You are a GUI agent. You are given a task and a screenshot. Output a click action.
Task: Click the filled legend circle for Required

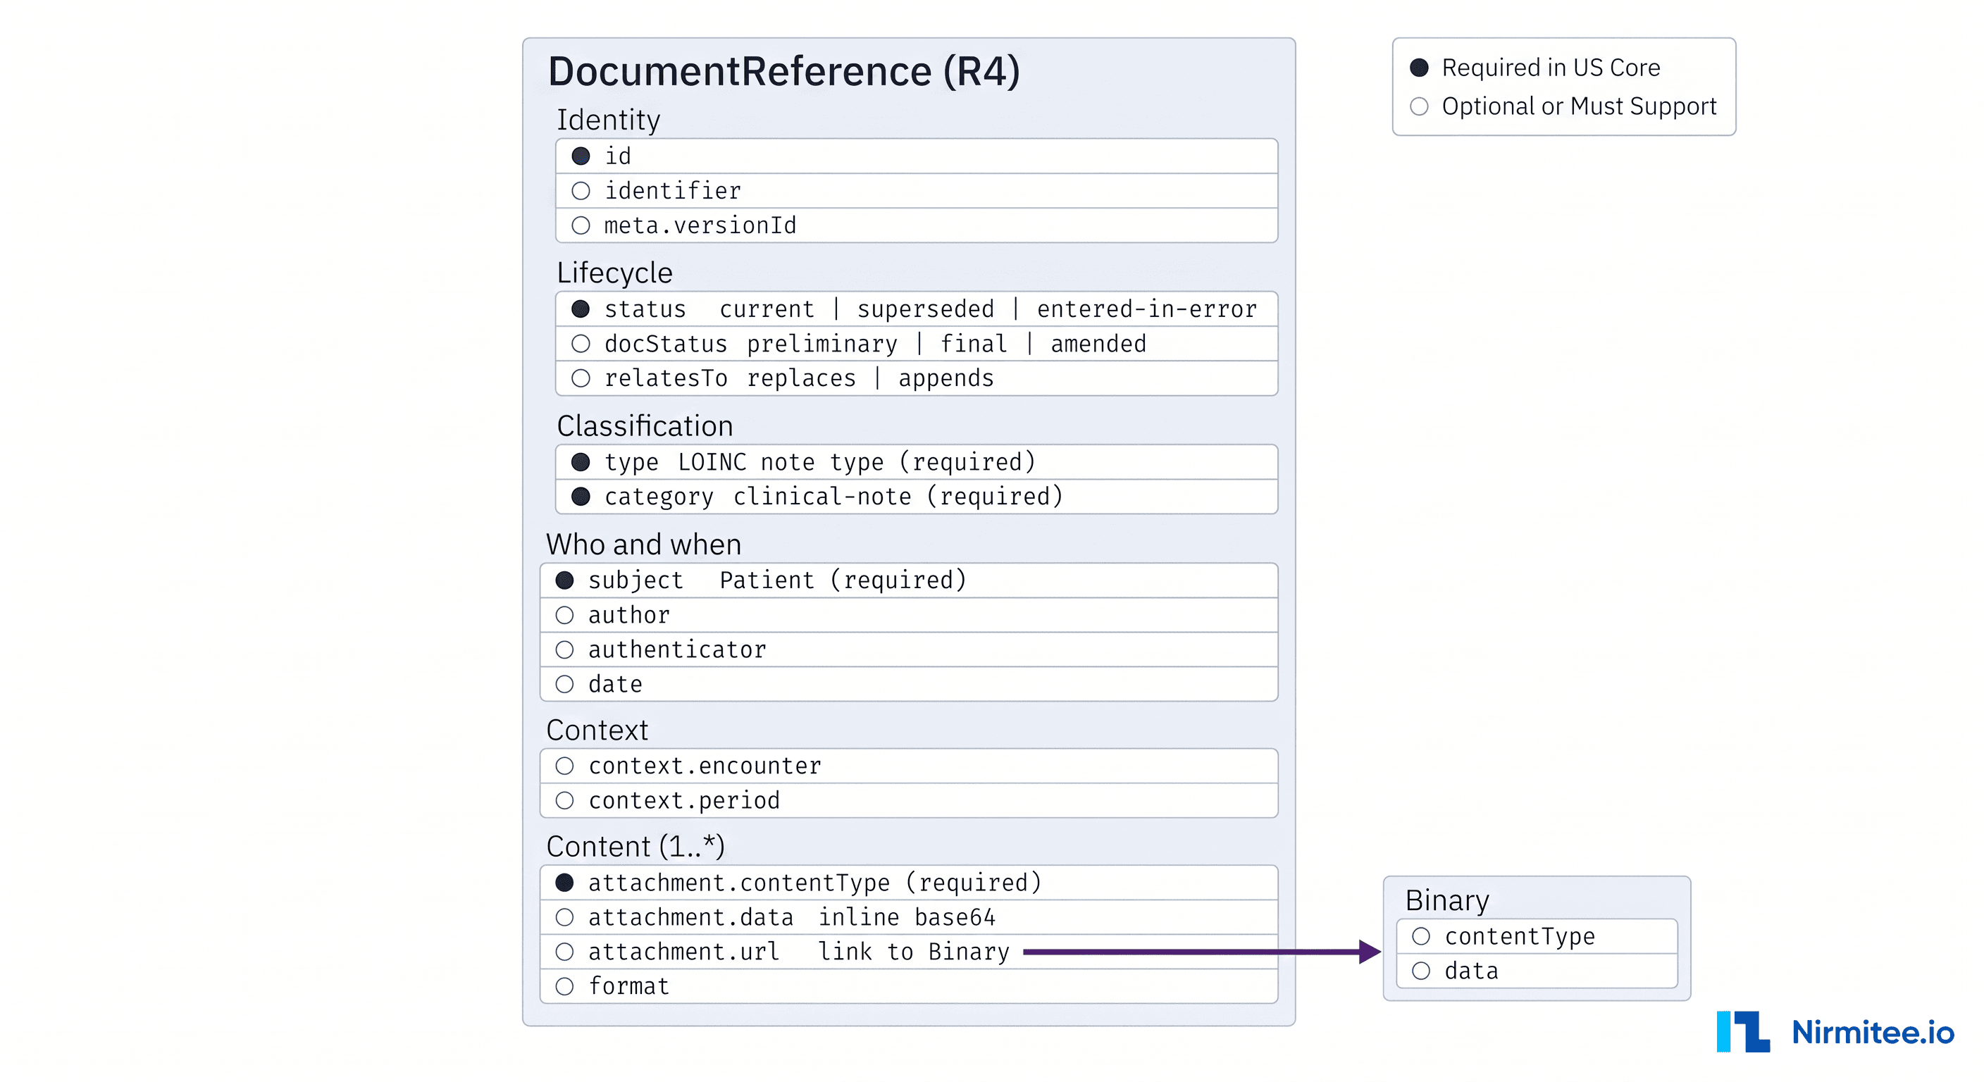pyautogui.click(x=1419, y=68)
